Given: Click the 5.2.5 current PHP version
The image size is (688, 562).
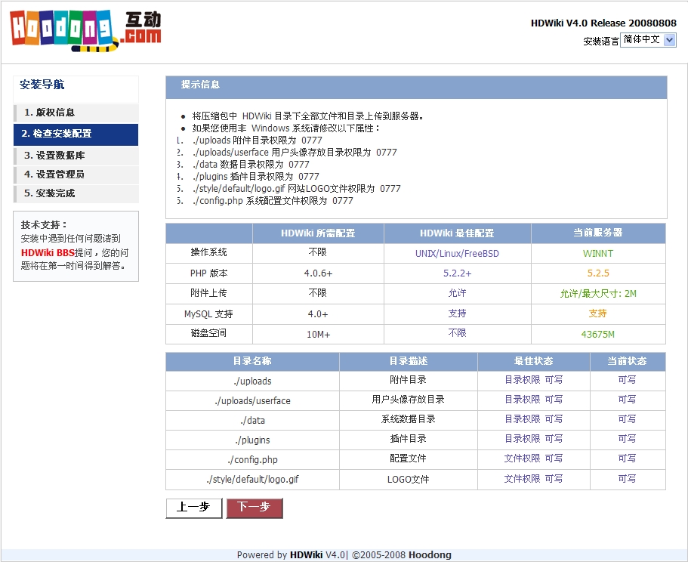Looking at the screenshot, I should point(598,273).
